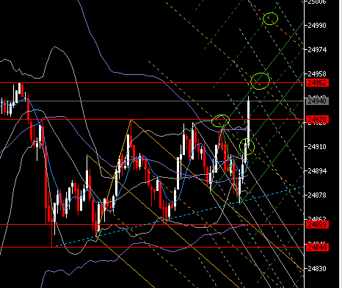Image resolution: width=342 pixels, height=288 pixels.
Task: Click the topmost green ellipse near 24990
Action: tap(270, 18)
